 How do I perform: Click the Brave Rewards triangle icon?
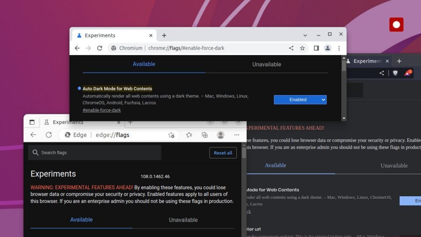pos(407,73)
